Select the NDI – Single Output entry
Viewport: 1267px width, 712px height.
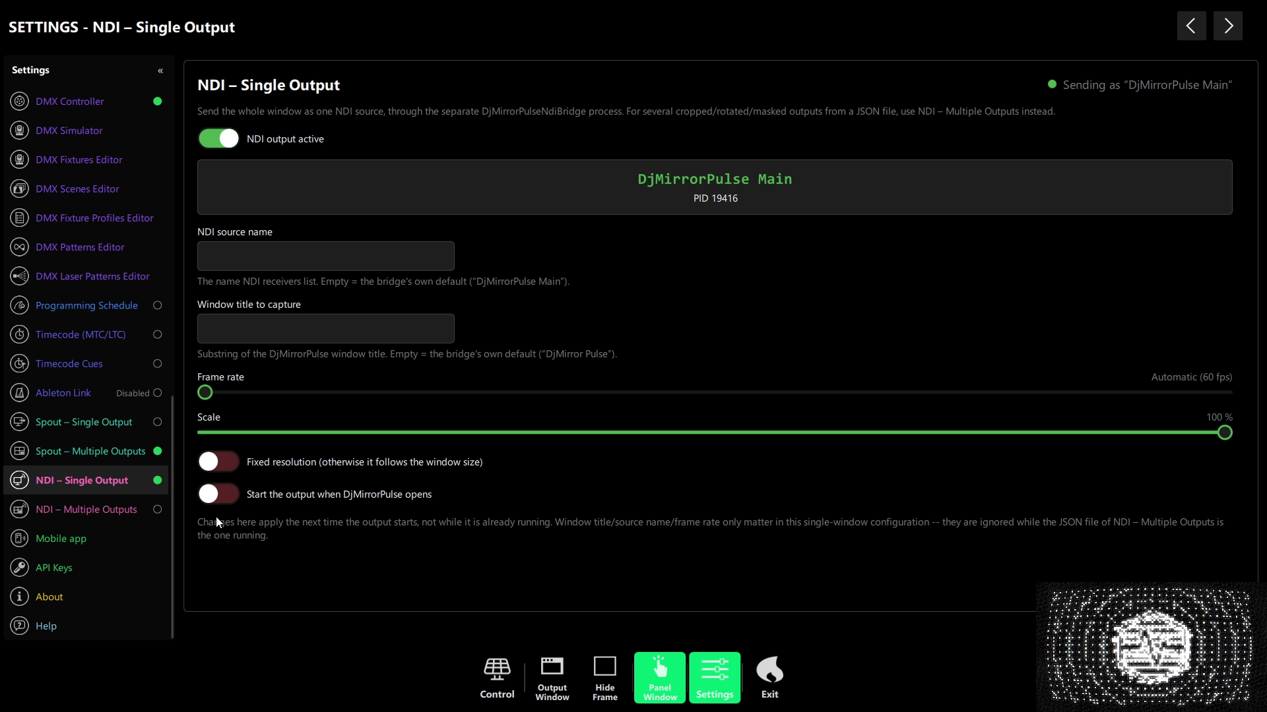point(86,480)
